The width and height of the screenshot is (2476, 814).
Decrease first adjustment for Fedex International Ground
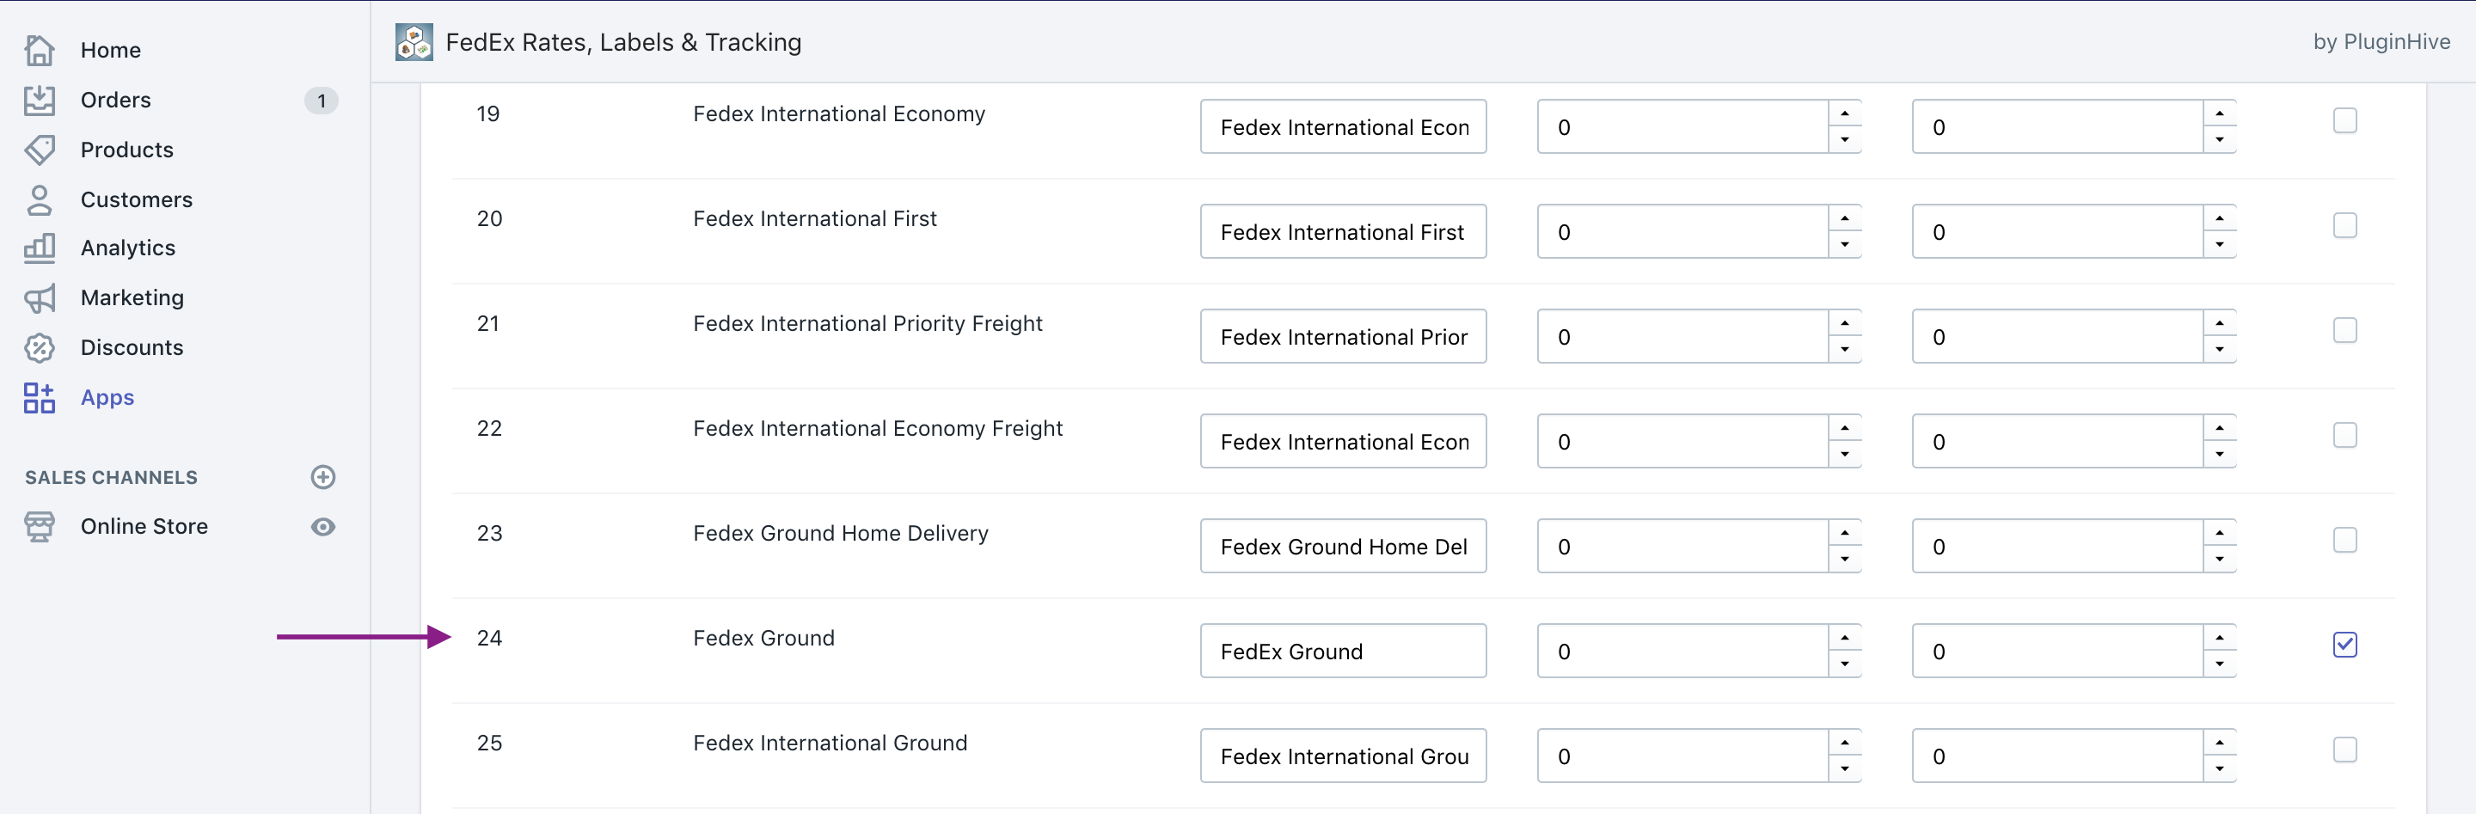[1844, 768]
